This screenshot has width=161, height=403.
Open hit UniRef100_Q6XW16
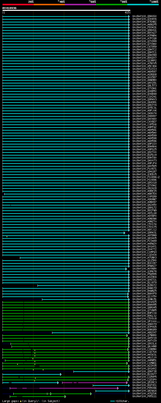click(x=144, y=391)
